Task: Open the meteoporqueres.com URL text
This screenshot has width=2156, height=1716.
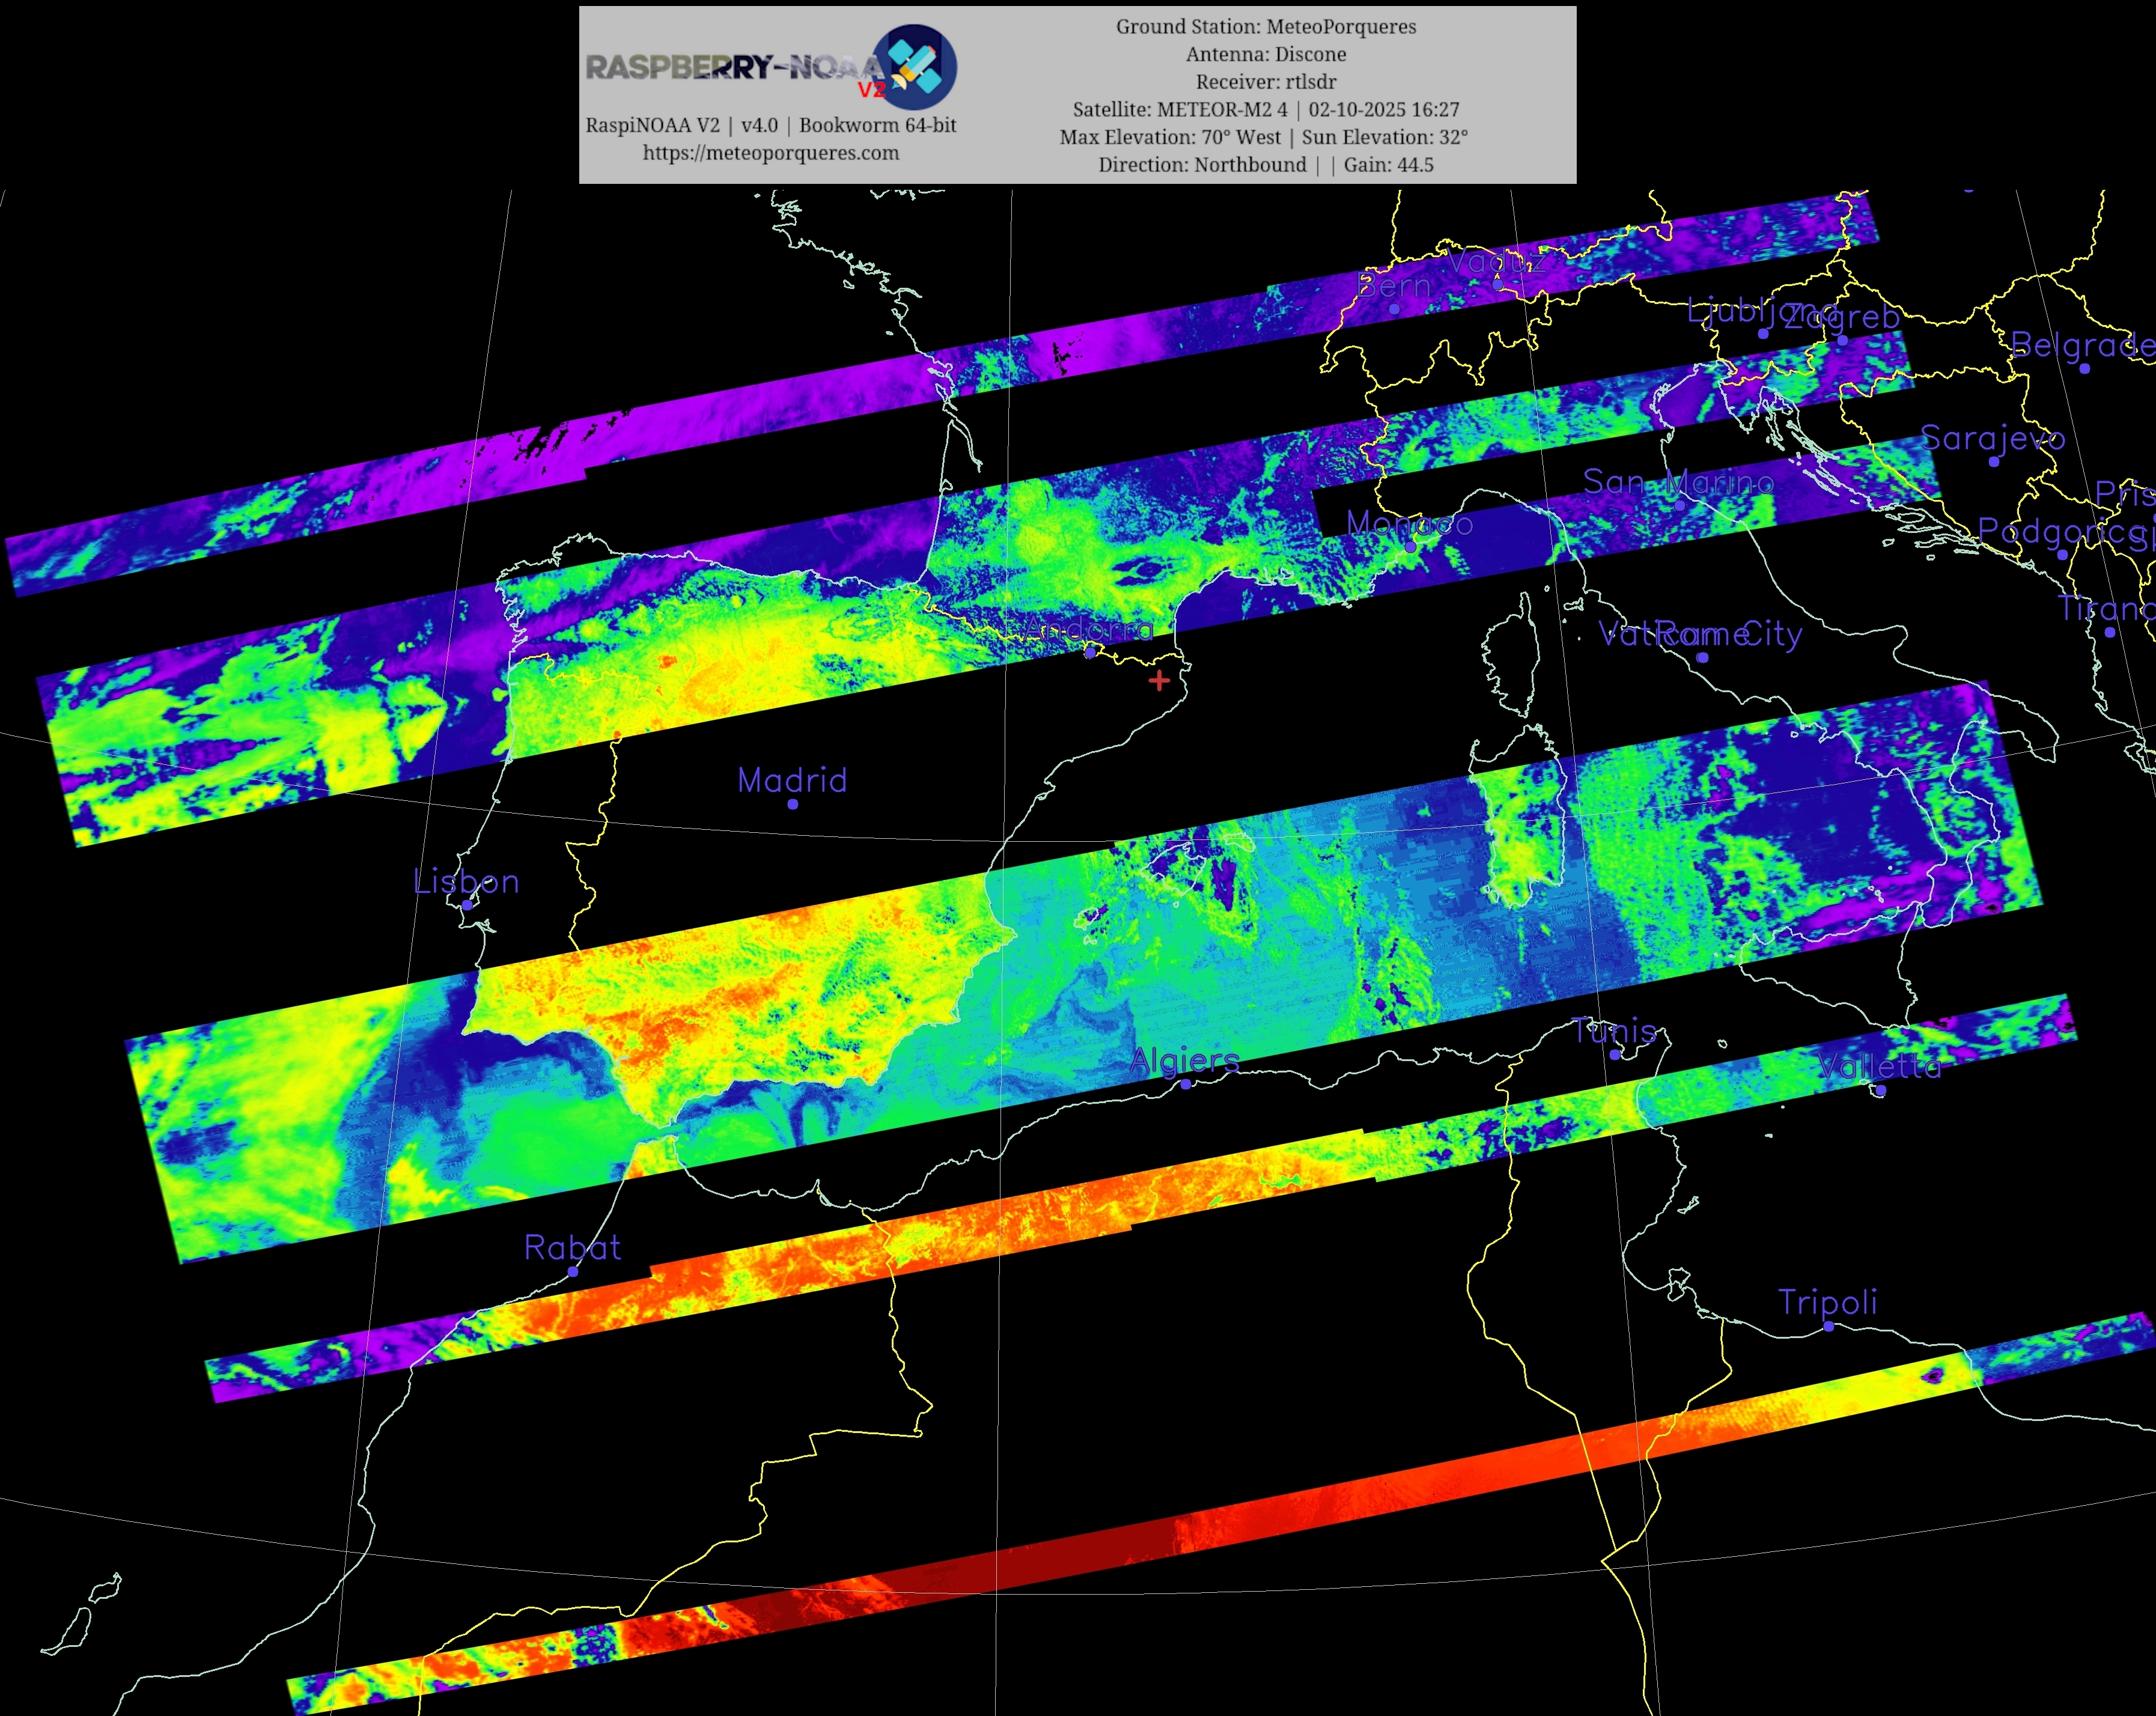Action: 770,153
